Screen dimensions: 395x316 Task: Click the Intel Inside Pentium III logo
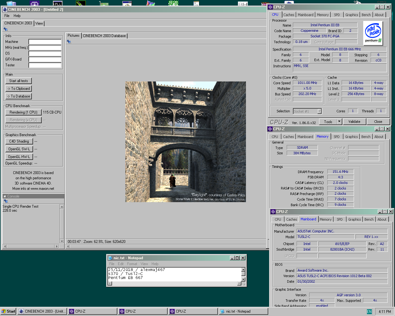373,33
